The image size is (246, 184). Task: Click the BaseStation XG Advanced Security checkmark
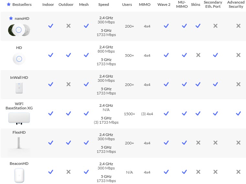238,113
